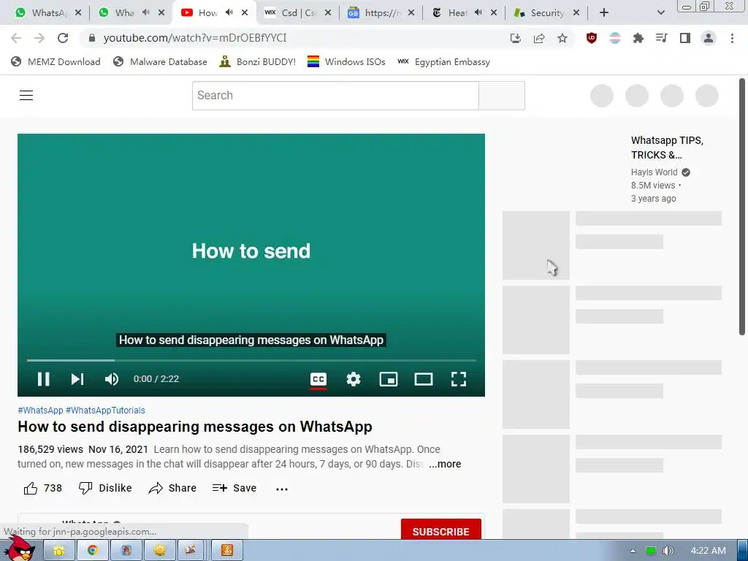
Task: Open Chrome from taskbar
Action: [93, 551]
